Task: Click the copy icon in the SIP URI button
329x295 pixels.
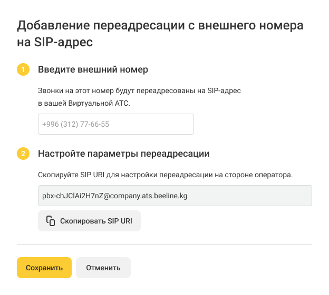Action: click(x=51, y=221)
